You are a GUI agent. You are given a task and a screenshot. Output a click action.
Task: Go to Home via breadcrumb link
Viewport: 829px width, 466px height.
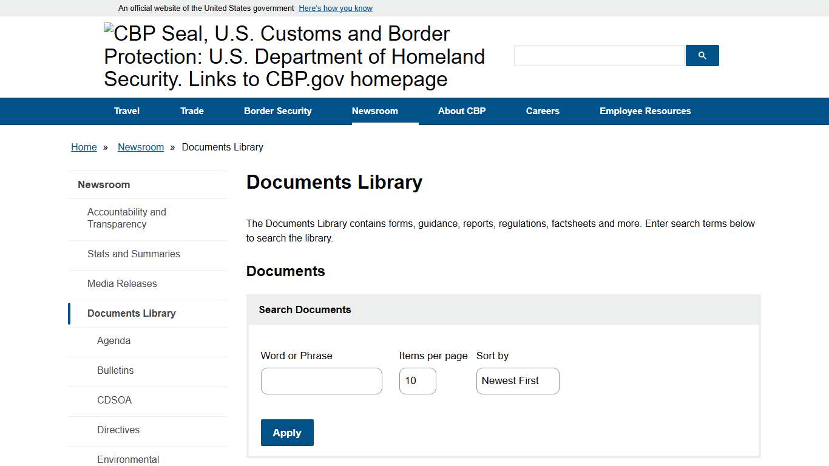pos(84,147)
